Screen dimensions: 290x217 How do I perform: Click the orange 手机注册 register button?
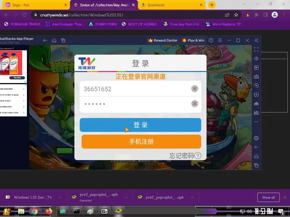(141, 142)
